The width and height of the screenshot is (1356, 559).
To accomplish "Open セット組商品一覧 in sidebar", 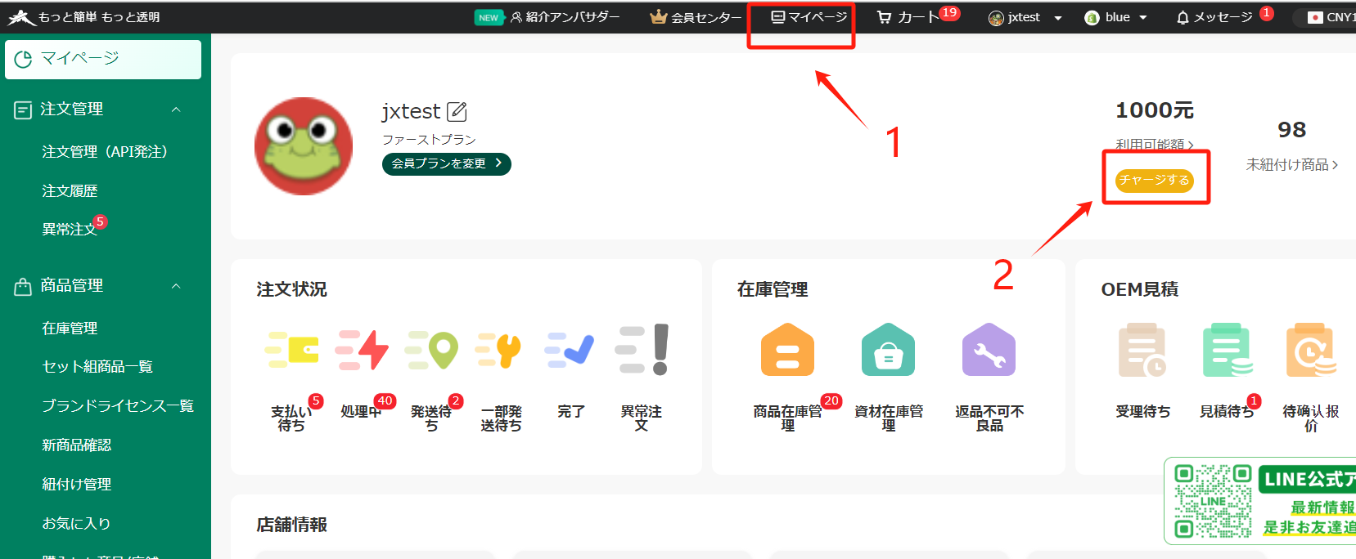I will (x=97, y=367).
